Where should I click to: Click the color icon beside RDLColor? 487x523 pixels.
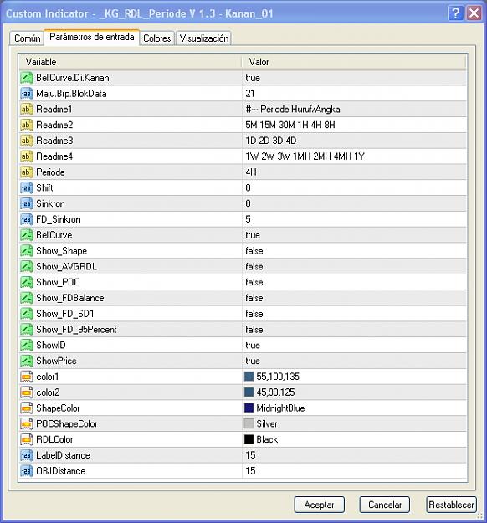tap(26, 439)
